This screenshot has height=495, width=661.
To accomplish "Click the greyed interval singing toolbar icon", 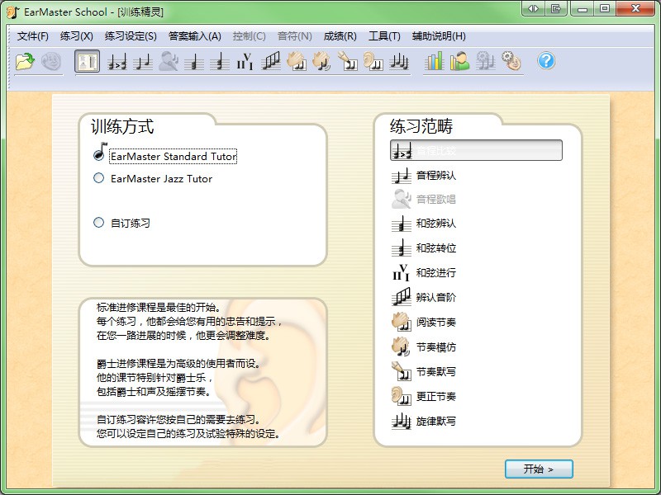I will pos(169,61).
